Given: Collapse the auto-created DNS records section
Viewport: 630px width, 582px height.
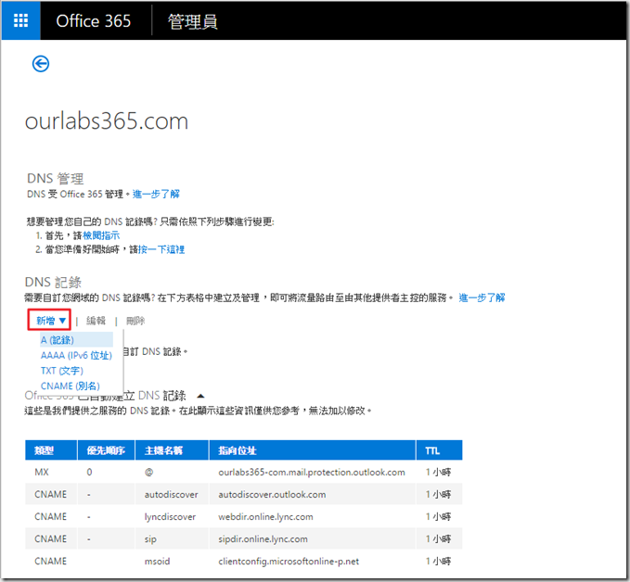Looking at the screenshot, I should click(x=200, y=396).
